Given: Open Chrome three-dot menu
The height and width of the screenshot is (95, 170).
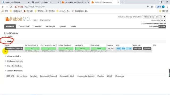Looking at the screenshot, I should click(x=167, y=7).
